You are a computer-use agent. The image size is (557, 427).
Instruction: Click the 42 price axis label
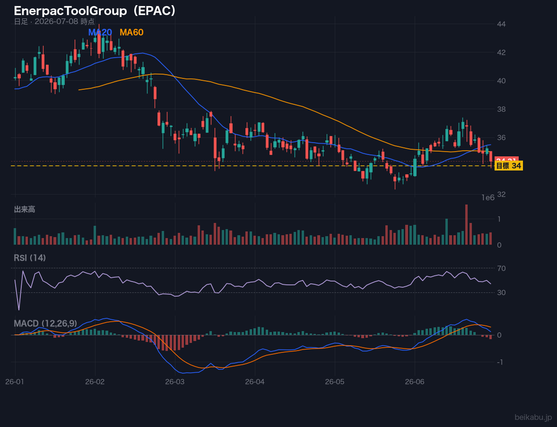point(501,52)
